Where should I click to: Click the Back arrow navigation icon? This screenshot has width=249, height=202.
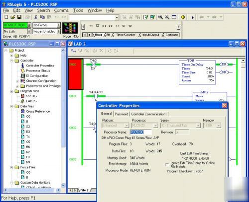pos(202,17)
